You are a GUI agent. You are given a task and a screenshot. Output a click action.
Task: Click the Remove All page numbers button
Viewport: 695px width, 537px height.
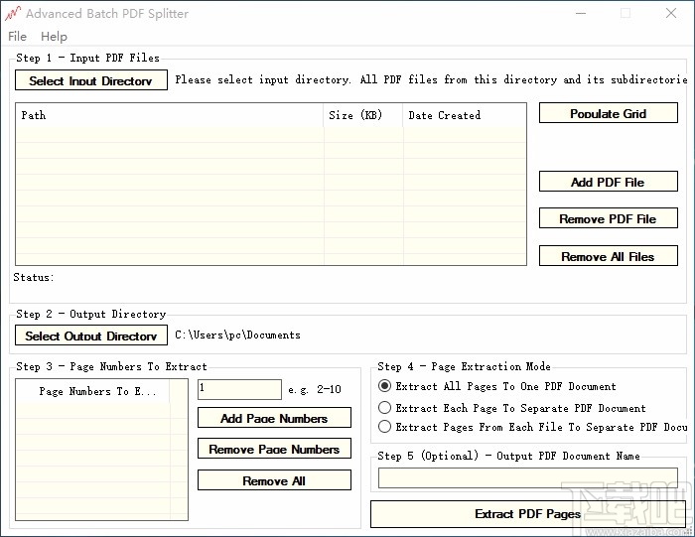point(274,480)
